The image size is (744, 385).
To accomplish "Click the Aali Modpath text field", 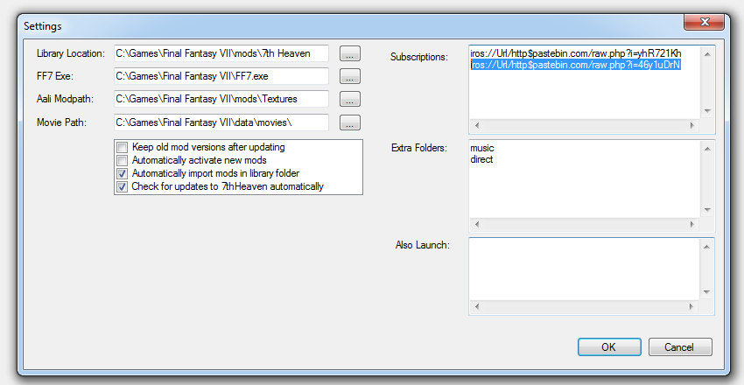I will click(221, 99).
